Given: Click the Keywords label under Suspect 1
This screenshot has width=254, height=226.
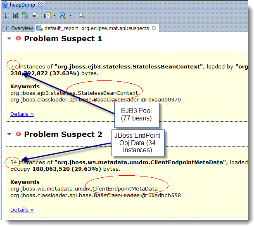Looking at the screenshot, I should [25, 86].
